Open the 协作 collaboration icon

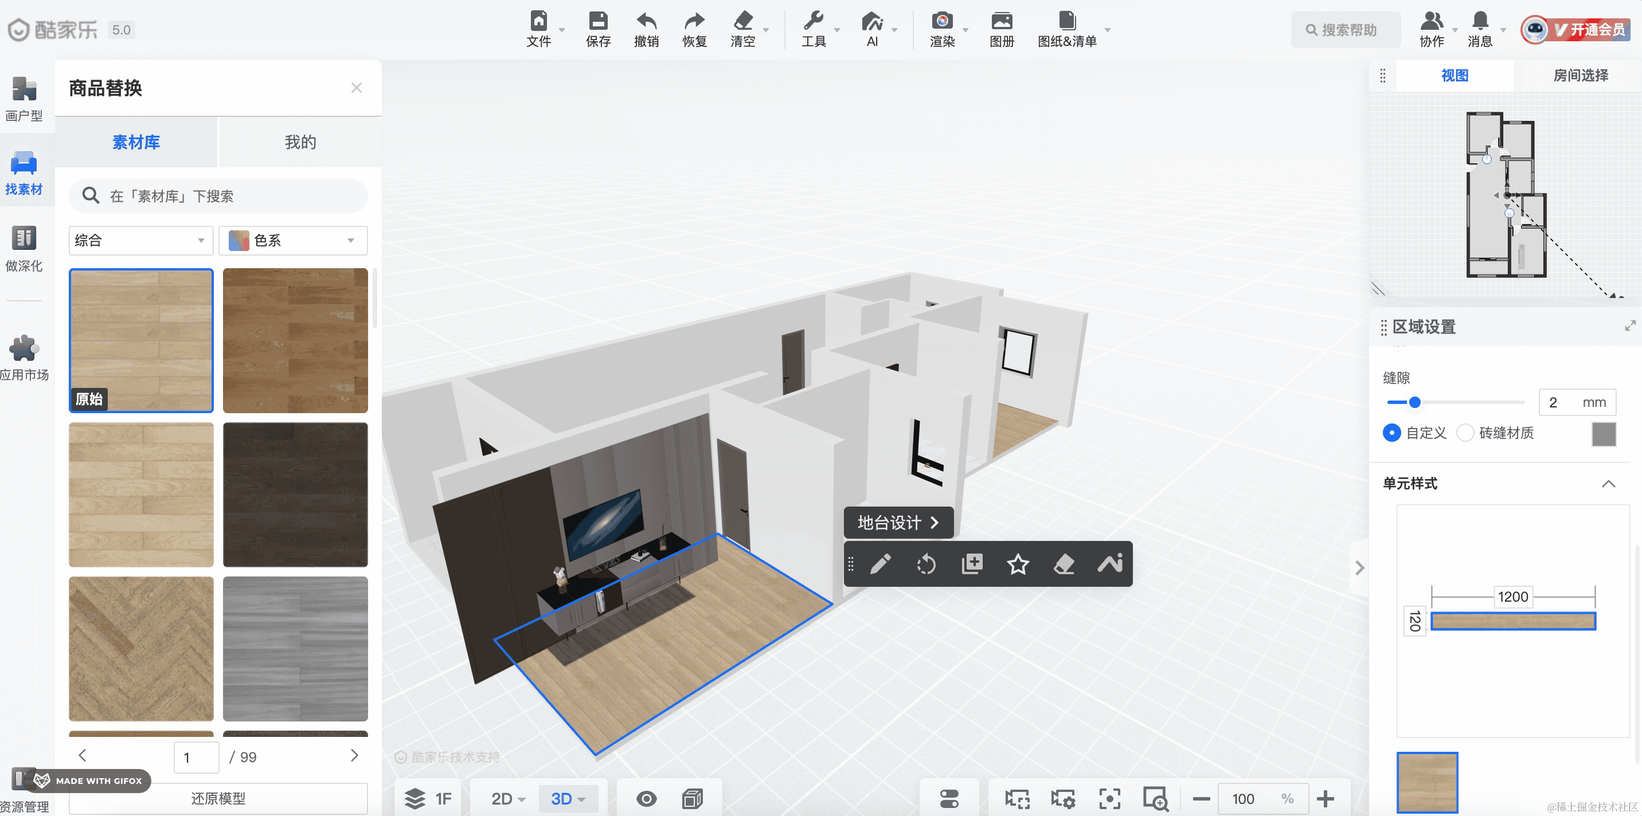pos(1432,21)
